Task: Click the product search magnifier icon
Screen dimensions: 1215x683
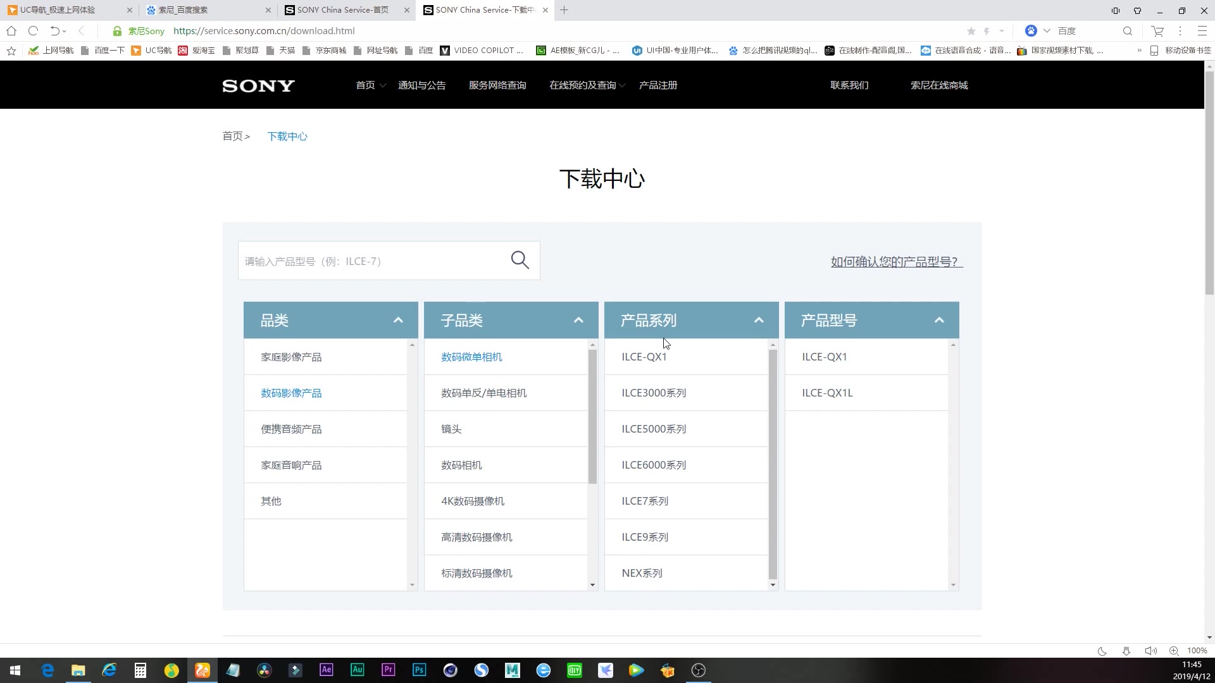Action: 520,260
